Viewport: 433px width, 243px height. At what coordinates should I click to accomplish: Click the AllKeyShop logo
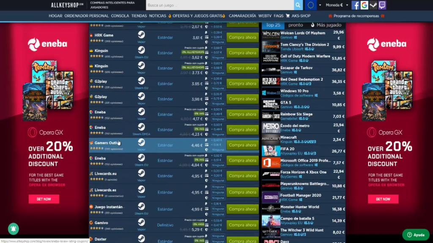click(67, 5)
